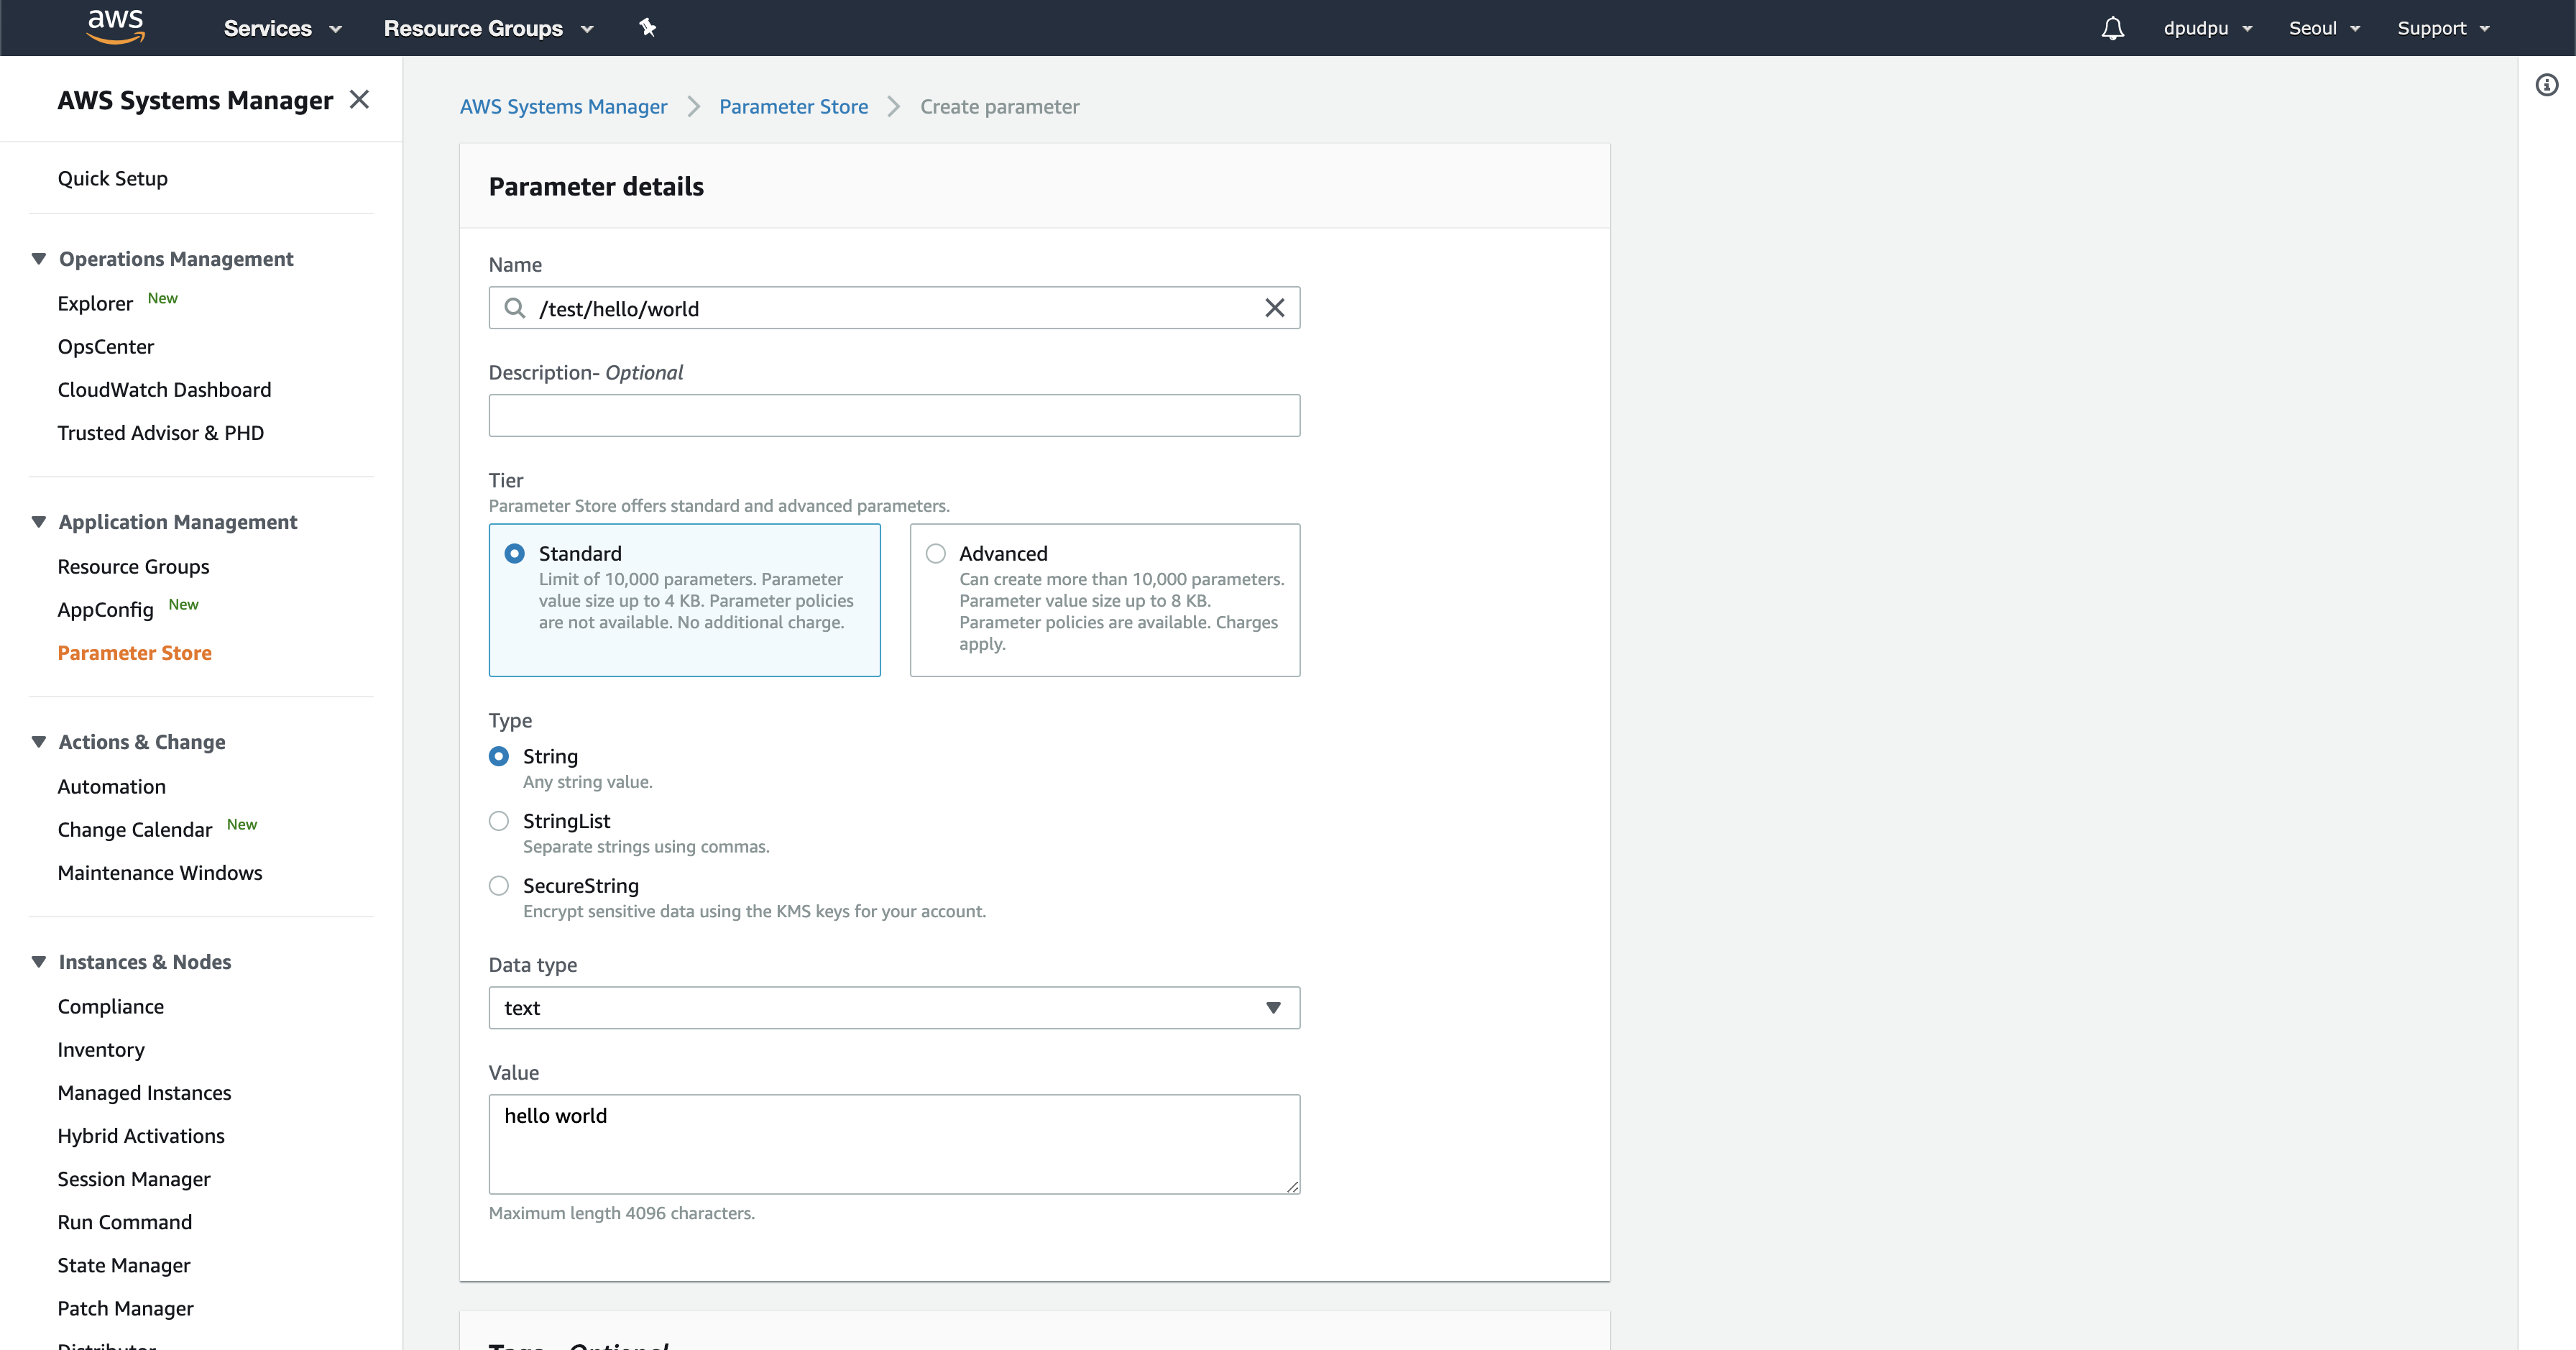
Task: Open the Resource Groups menu
Action: pos(488,28)
